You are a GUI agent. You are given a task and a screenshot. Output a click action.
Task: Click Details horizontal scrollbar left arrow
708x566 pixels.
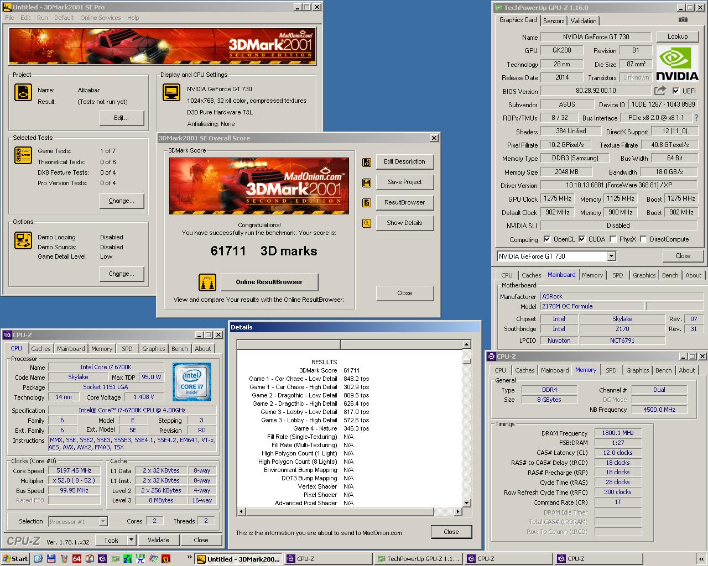(x=241, y=512)
